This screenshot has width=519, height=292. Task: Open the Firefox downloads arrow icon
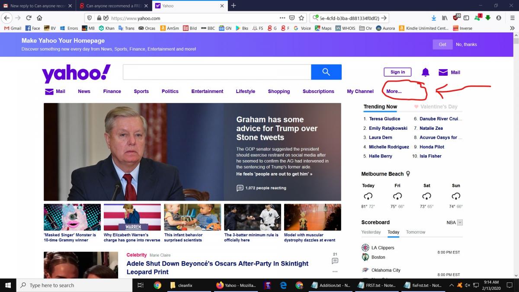(x=434, y=18)
